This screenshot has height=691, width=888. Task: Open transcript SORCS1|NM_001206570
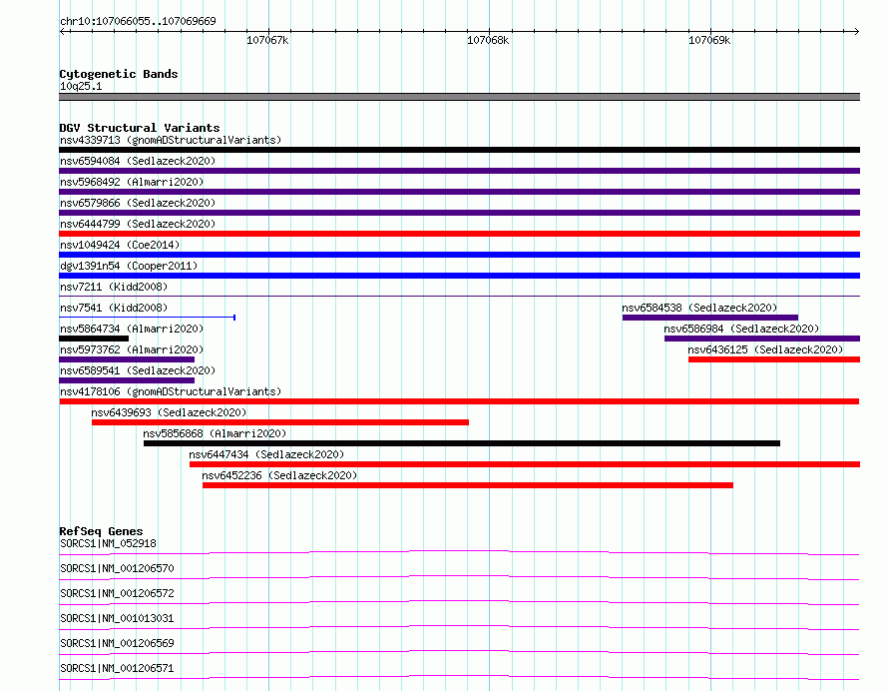pyautogui.click(x=117, y=568)
